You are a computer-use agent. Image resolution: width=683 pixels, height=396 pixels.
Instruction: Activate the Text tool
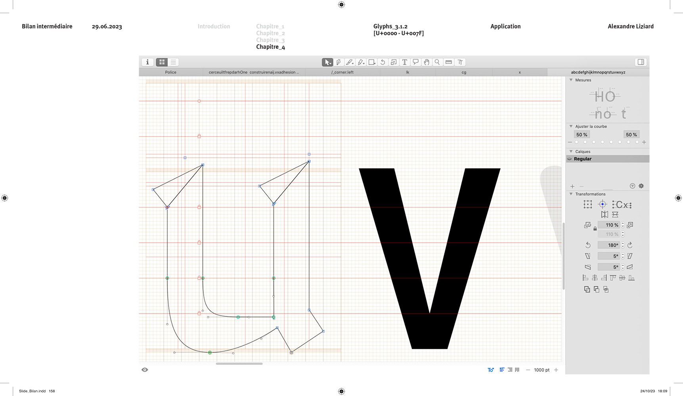click(x=404, y=62)
